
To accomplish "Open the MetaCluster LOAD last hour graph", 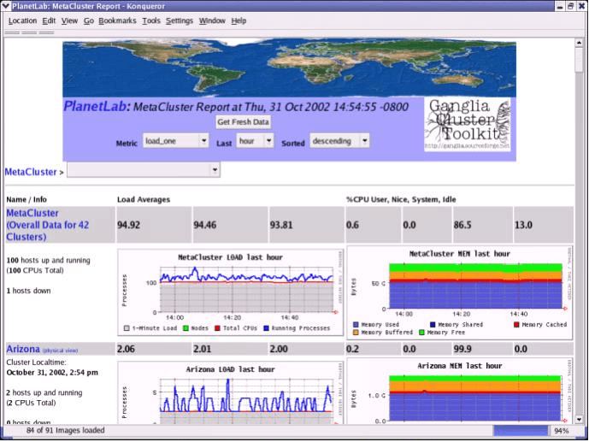I will coord(230,292).
